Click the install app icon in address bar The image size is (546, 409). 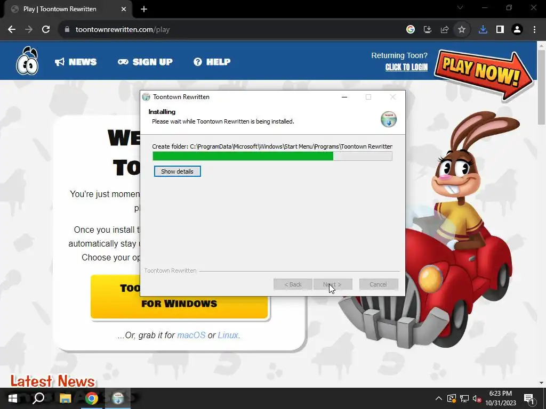click(428, 30)
